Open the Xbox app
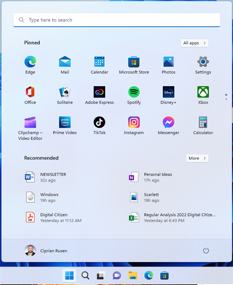The image size is (233, 285). pos(203,95)
